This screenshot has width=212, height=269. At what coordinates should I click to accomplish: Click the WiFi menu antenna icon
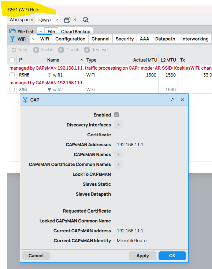(x=12, y=39)
